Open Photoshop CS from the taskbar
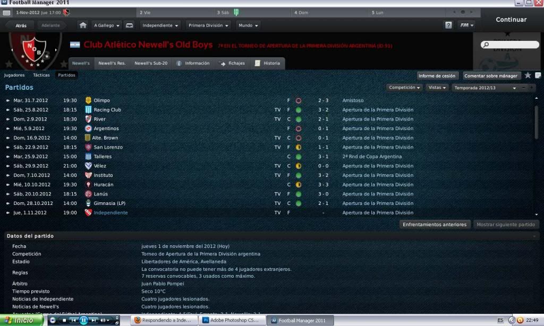The image size is (544, 326). (232, 320)
